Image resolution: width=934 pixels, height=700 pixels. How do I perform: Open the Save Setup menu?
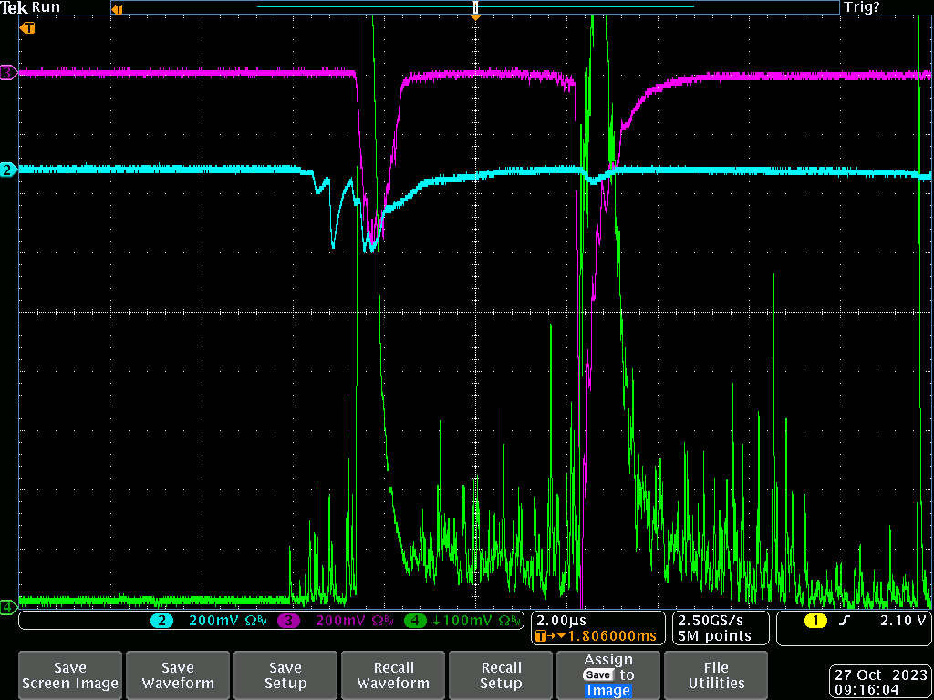pyautogui.click(x=285, y=675)
